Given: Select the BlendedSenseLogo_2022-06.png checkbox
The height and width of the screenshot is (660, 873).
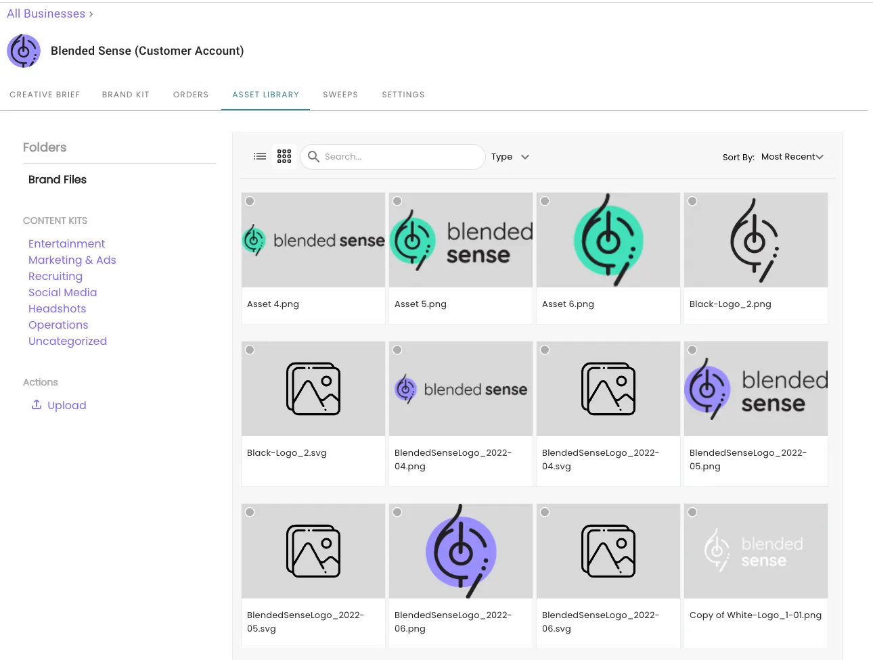Looking at the screenshot, I should tap(397, 512).
